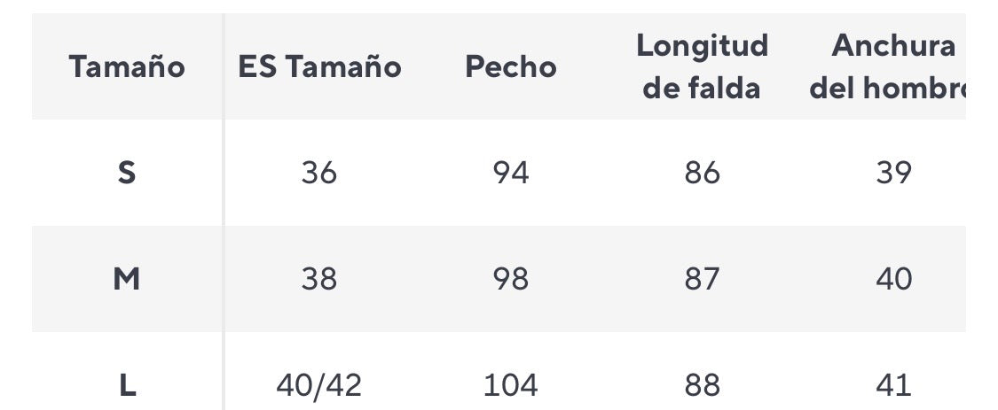Image resolution: width=998 pixels, height=410 pixels.
Task: Select chest value 98 for size M
Action: coord(511,279)
